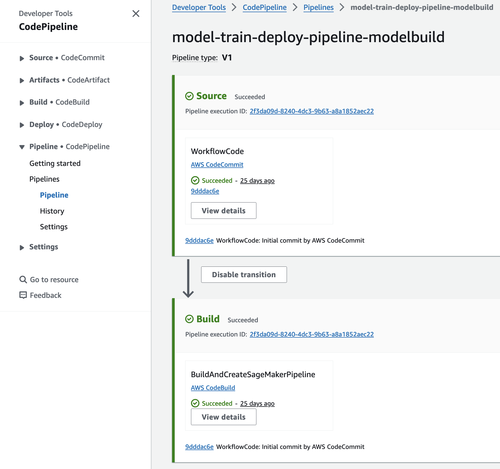
Task: Open AWS CodeBuild provider link
Action: point(213,388)
